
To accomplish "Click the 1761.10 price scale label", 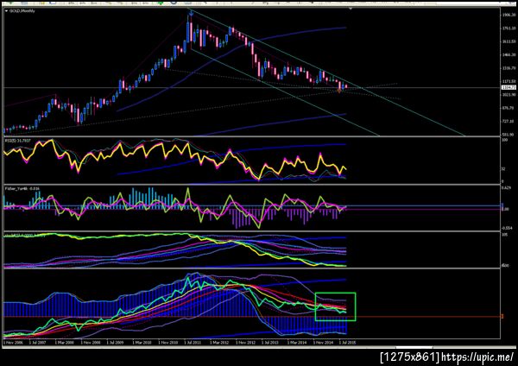I will [x=509, y=28].
